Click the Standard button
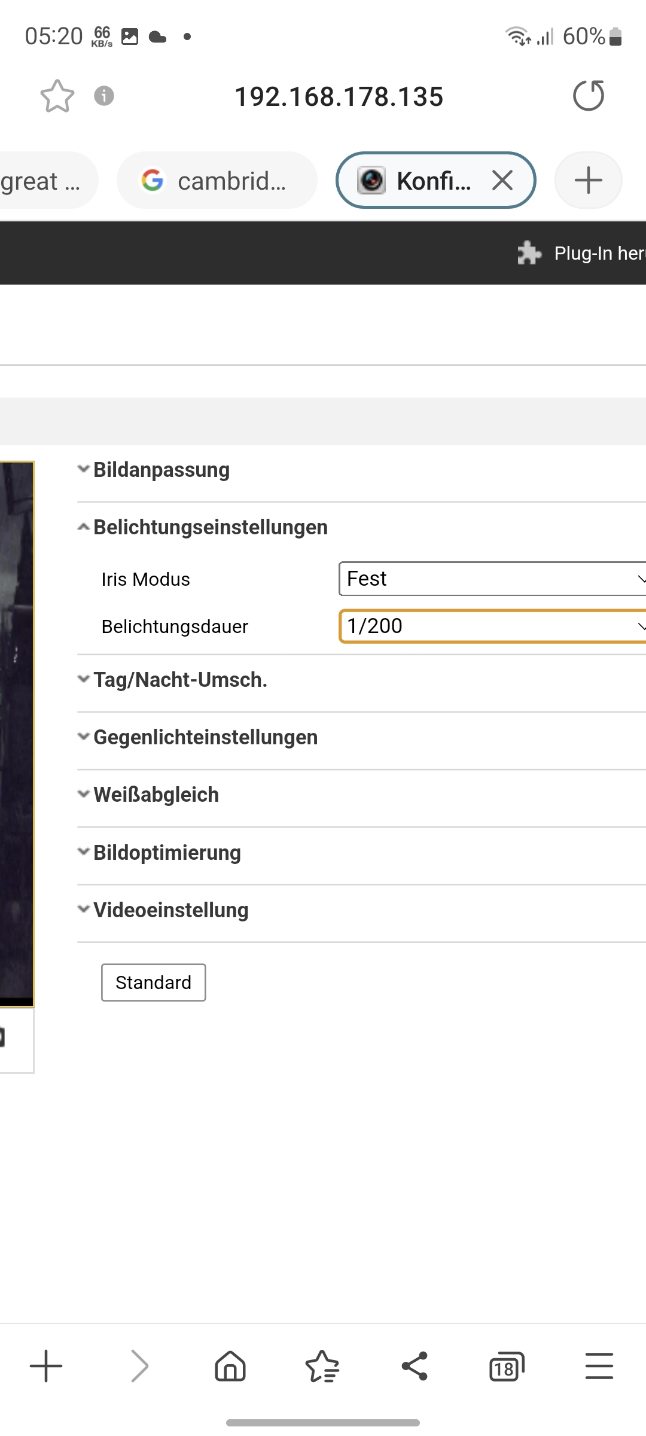 [153, 982]
